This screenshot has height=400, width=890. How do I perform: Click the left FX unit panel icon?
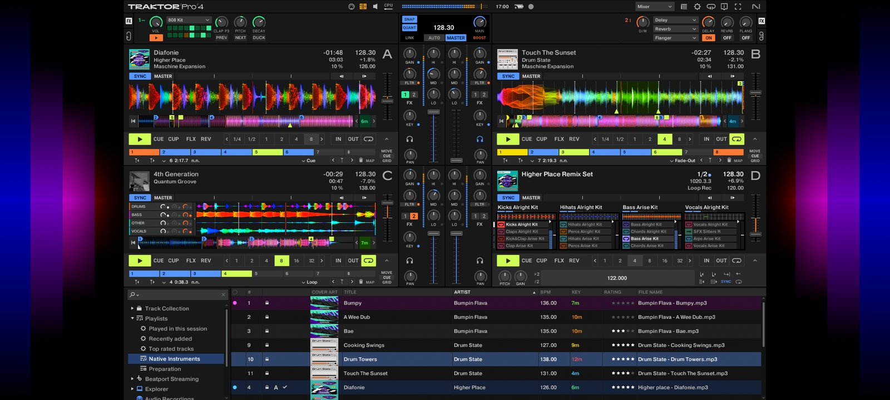[x=129, y=21]
